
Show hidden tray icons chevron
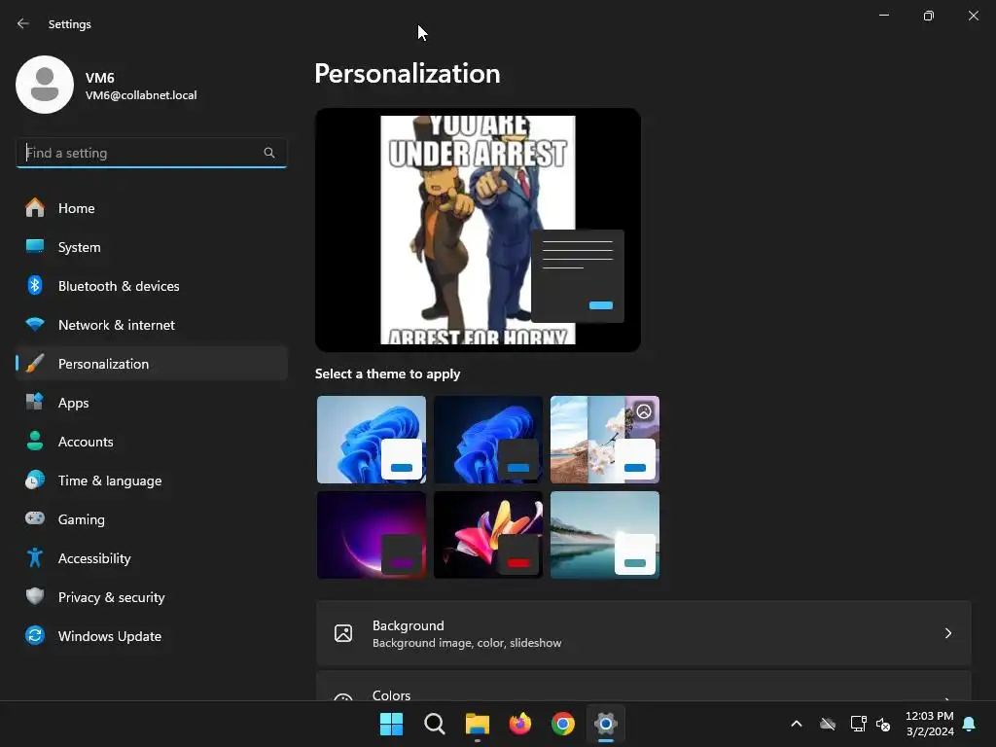coord(796,724)
